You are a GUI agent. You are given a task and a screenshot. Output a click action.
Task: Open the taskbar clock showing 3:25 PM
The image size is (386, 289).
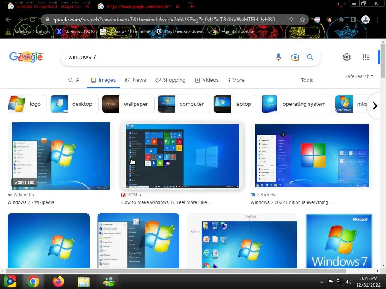tap(369, 281)
